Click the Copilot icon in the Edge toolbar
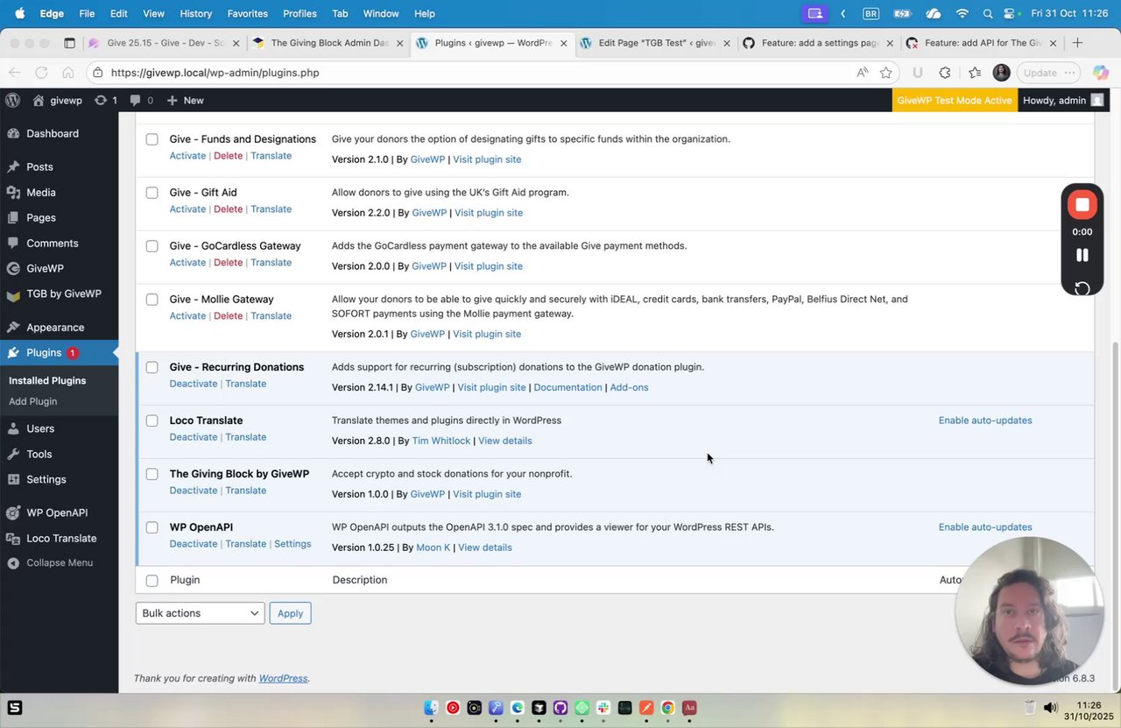The height and width of the screenshot is (728, 1121). click(x=1101, y=73)
